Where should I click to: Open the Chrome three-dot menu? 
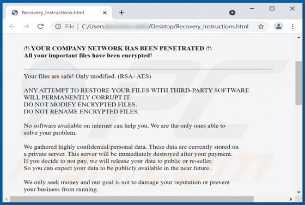(292, 26)
